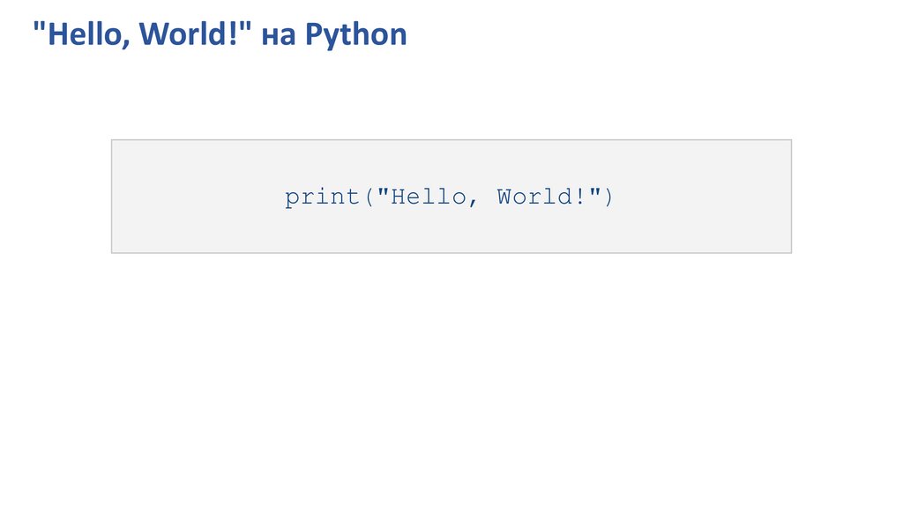Click the opening parenthesis after print
Viewport: 903px width, 506px height.
point(368,197)
